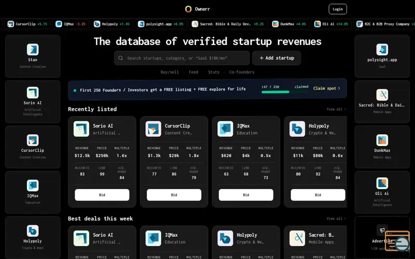Image resolution: width=415 pixels, height=259 pixels.
Task: Open the Feed tab
Action: [x=193, y=72]
